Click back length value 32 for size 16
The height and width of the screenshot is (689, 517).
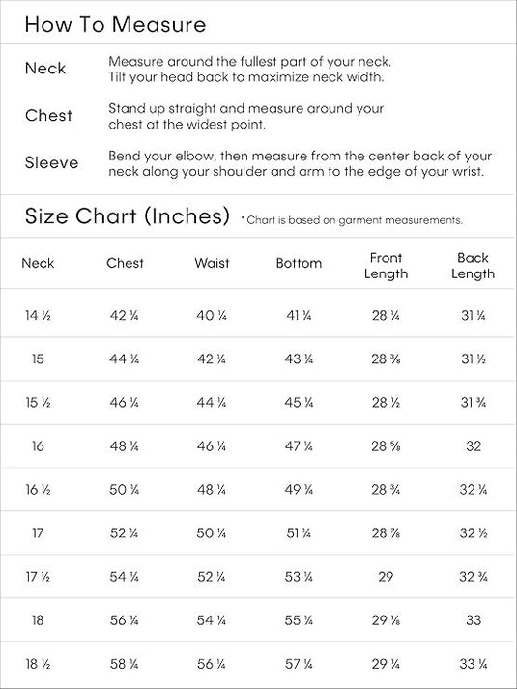[x=474, y=446]
